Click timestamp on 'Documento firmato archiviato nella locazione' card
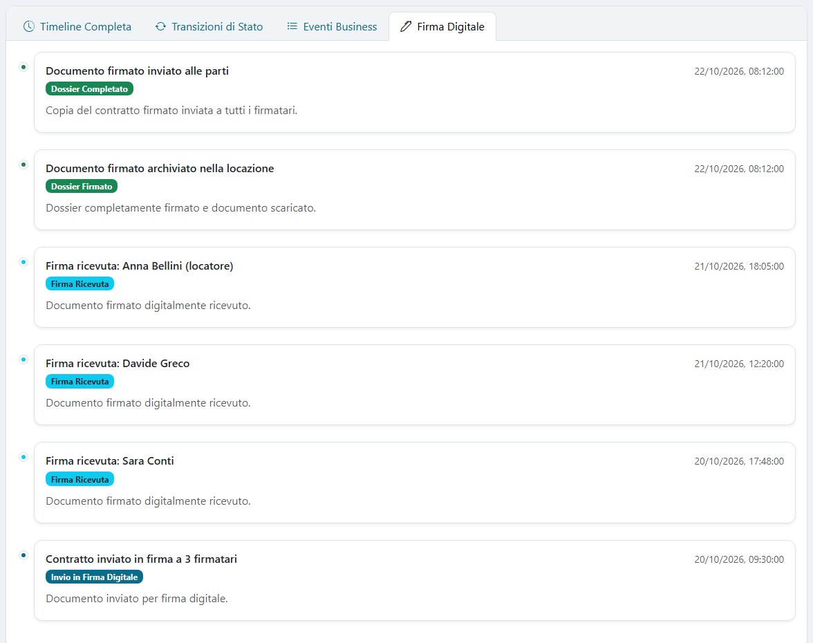813x643 pixels. [739, 169]
